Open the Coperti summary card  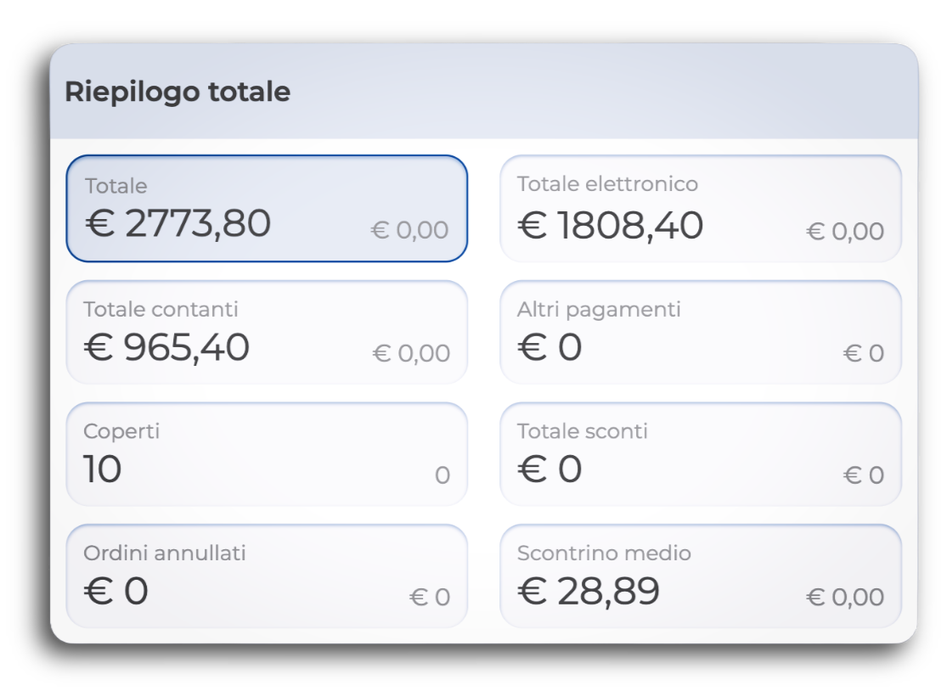pyautogui.click(x=267, y=454)
